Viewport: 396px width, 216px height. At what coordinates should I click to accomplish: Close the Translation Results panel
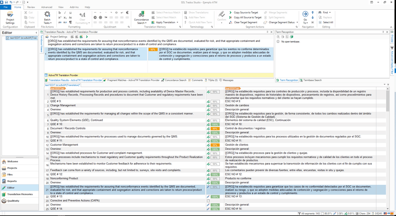point(272,32)
